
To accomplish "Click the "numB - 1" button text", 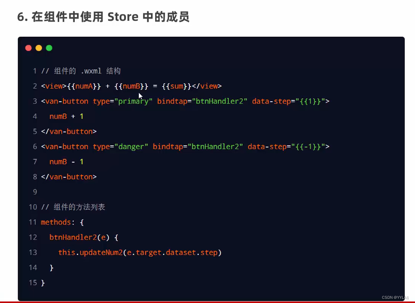I will tap(66, 162).
